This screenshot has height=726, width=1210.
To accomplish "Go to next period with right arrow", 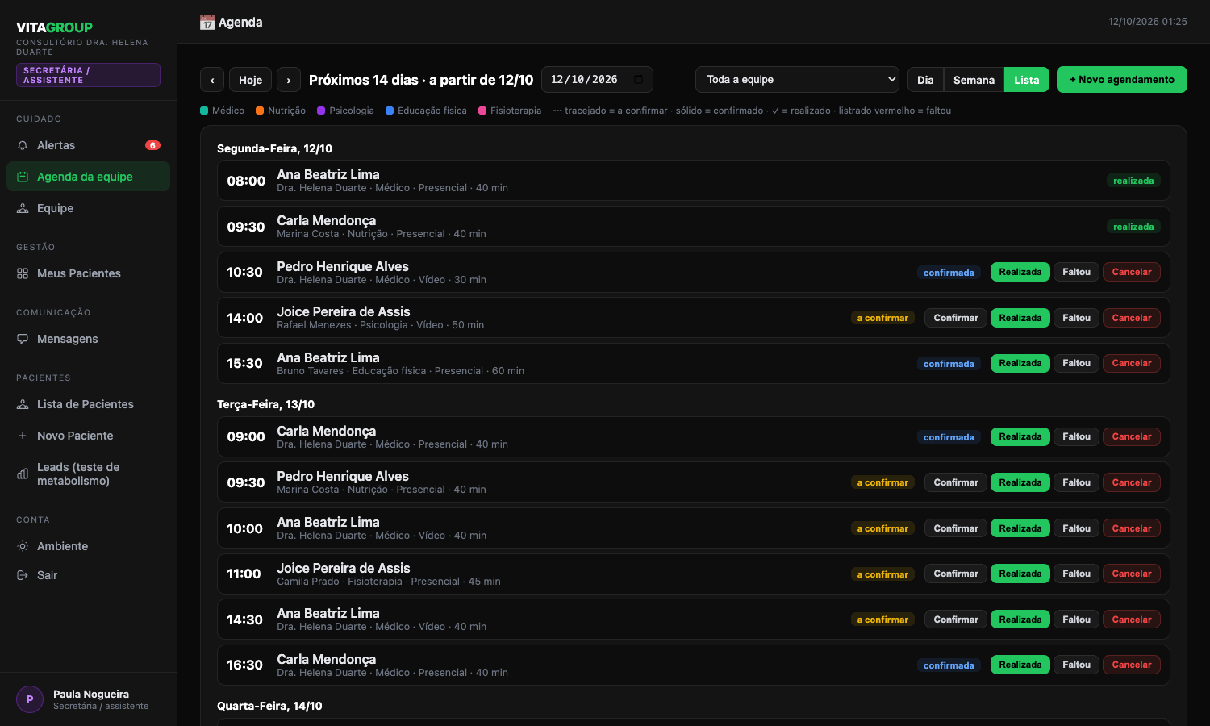I will [x=289, y=80].
